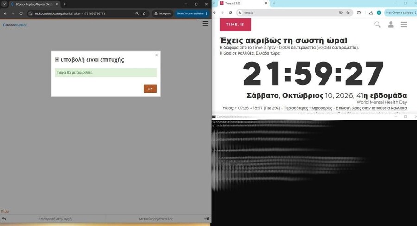Click the Incognito indicator
Viewport: 417px width, 226px height.
point(163,13)
